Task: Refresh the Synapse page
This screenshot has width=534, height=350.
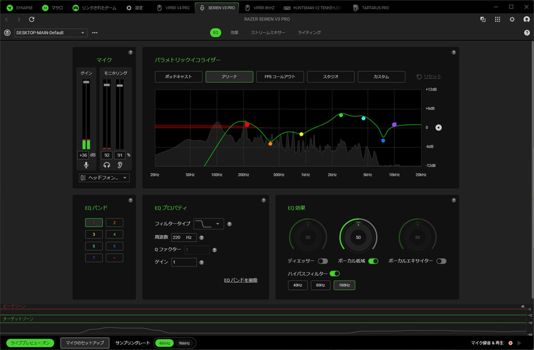Action: click(x=31, y=19)
